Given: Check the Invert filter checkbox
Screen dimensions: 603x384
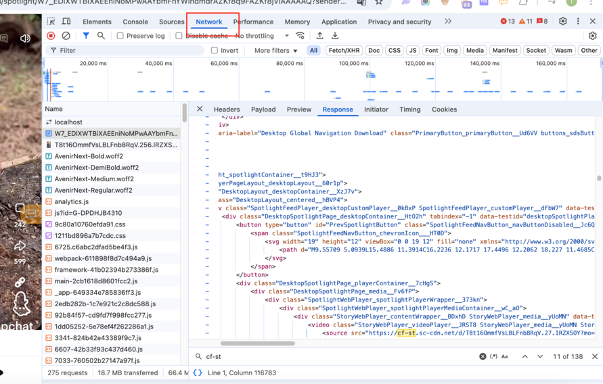Looking at the screenshot, I should pyautogui.click(x=215, y=51).
